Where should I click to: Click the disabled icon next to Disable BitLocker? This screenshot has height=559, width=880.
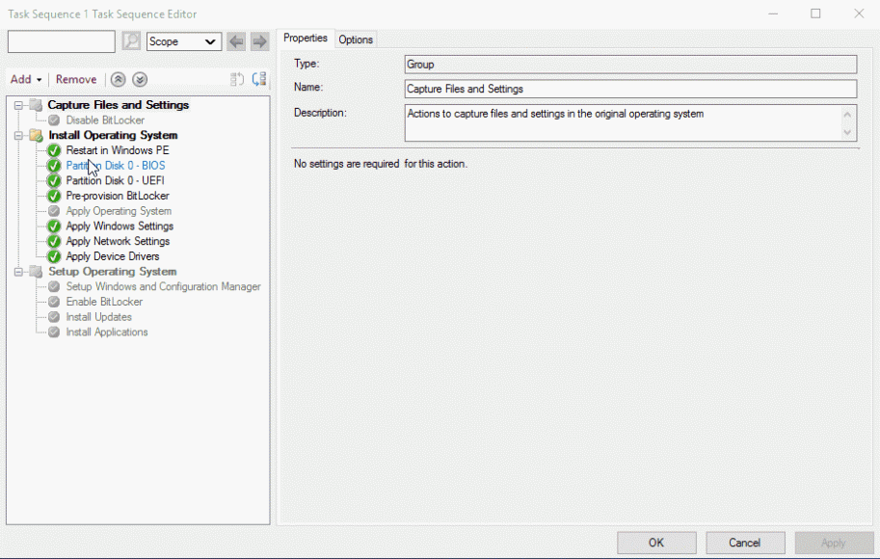54,120
